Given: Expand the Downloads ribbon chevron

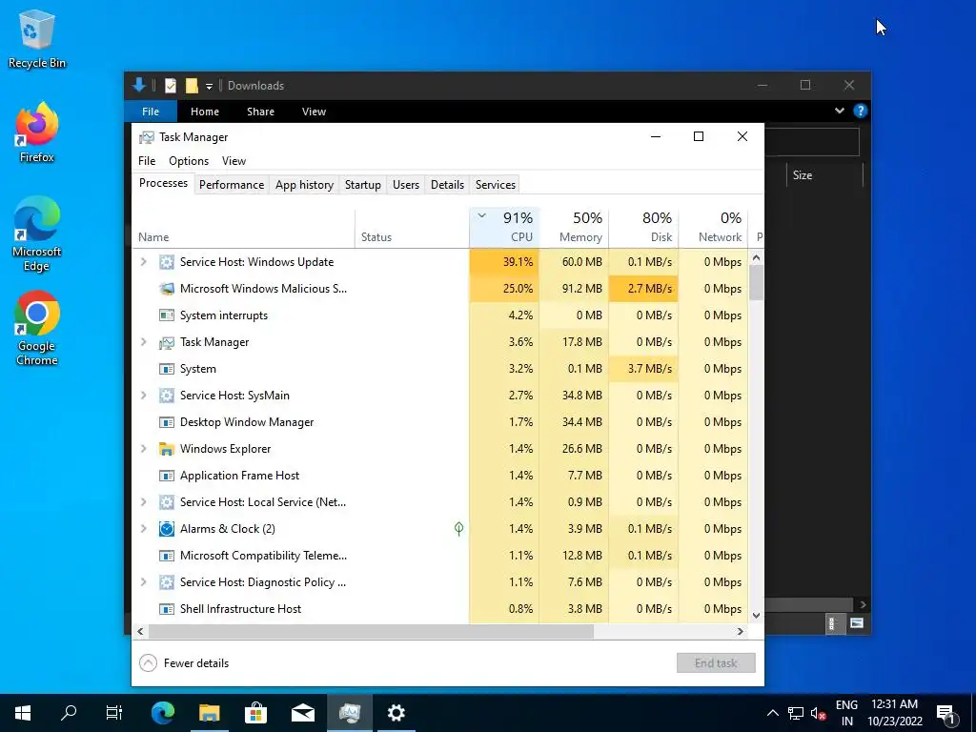Looking at the screenshot, I should pos(840,111).
